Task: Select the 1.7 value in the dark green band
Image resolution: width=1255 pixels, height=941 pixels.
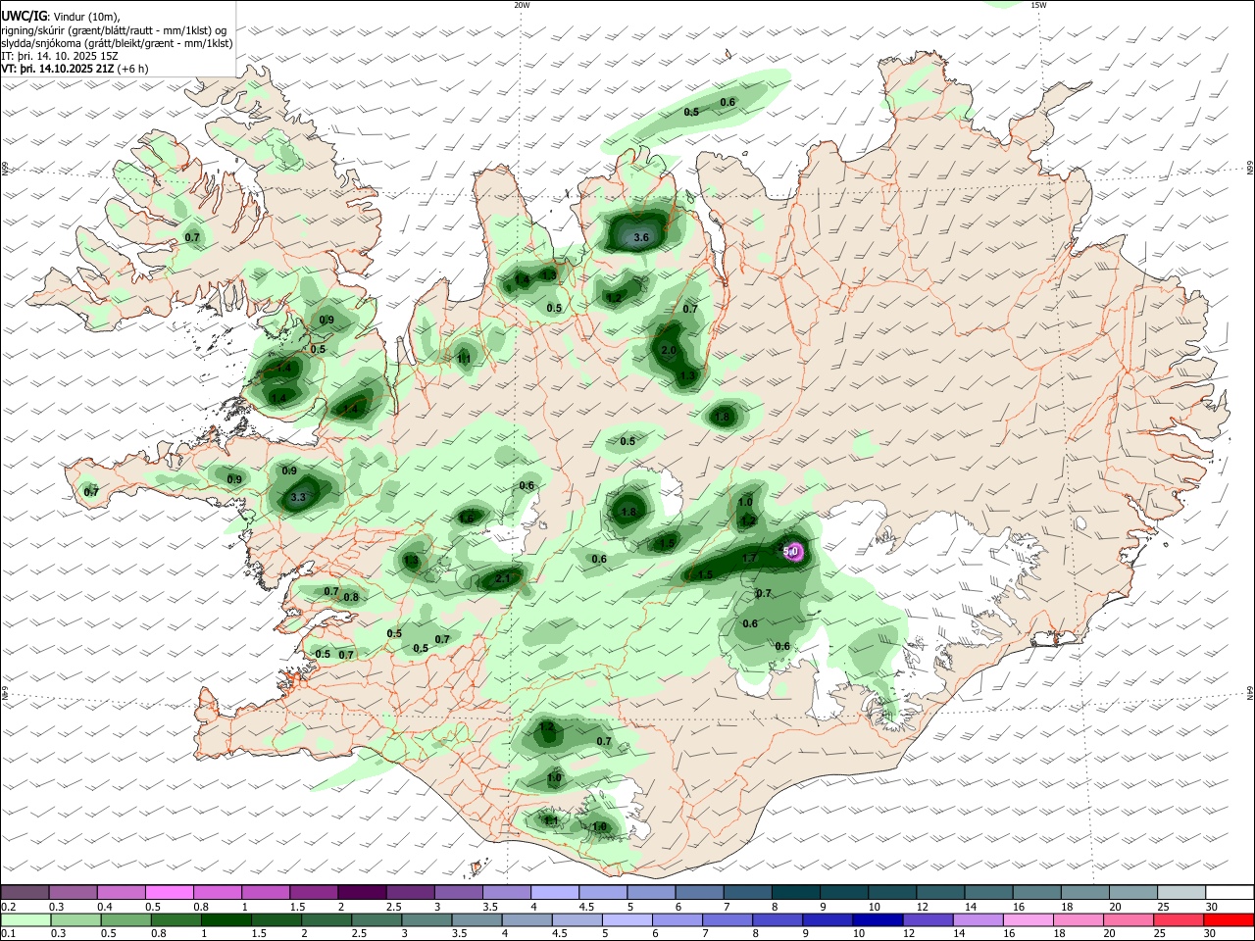Action: [750, 559]
